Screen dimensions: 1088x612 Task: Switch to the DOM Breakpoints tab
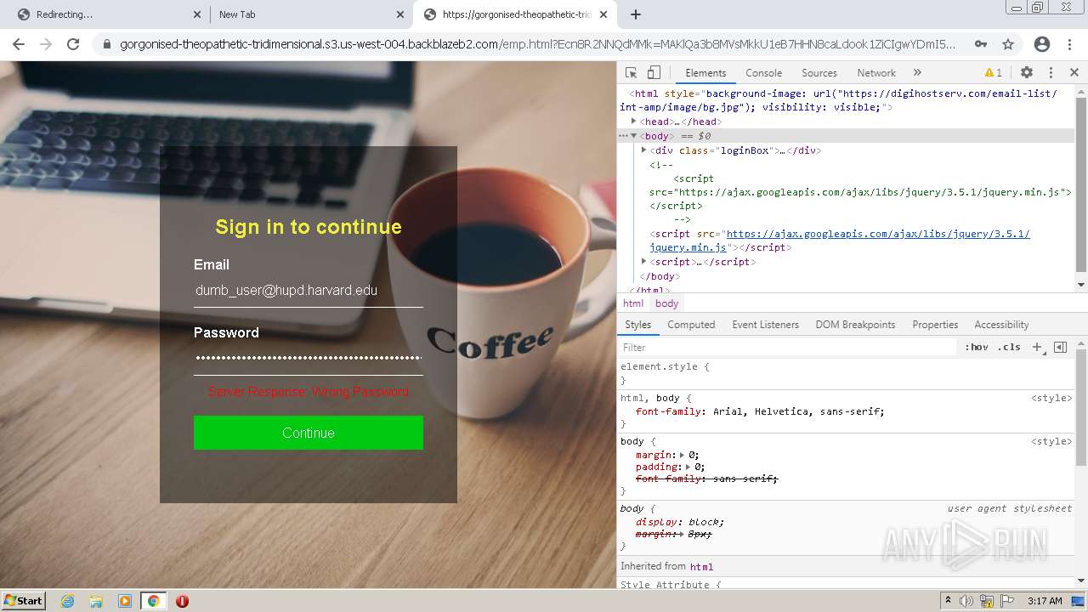(x=855, y=325)
